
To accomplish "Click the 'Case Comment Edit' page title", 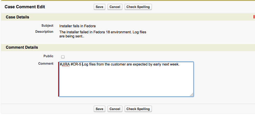I will (x=25, y=7).
